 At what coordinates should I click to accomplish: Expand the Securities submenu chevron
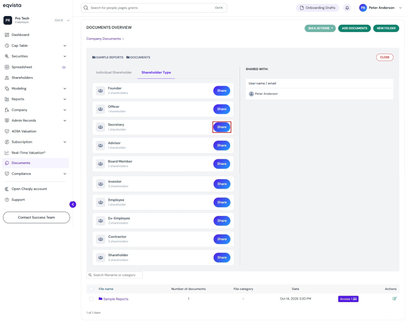[65, 56]
